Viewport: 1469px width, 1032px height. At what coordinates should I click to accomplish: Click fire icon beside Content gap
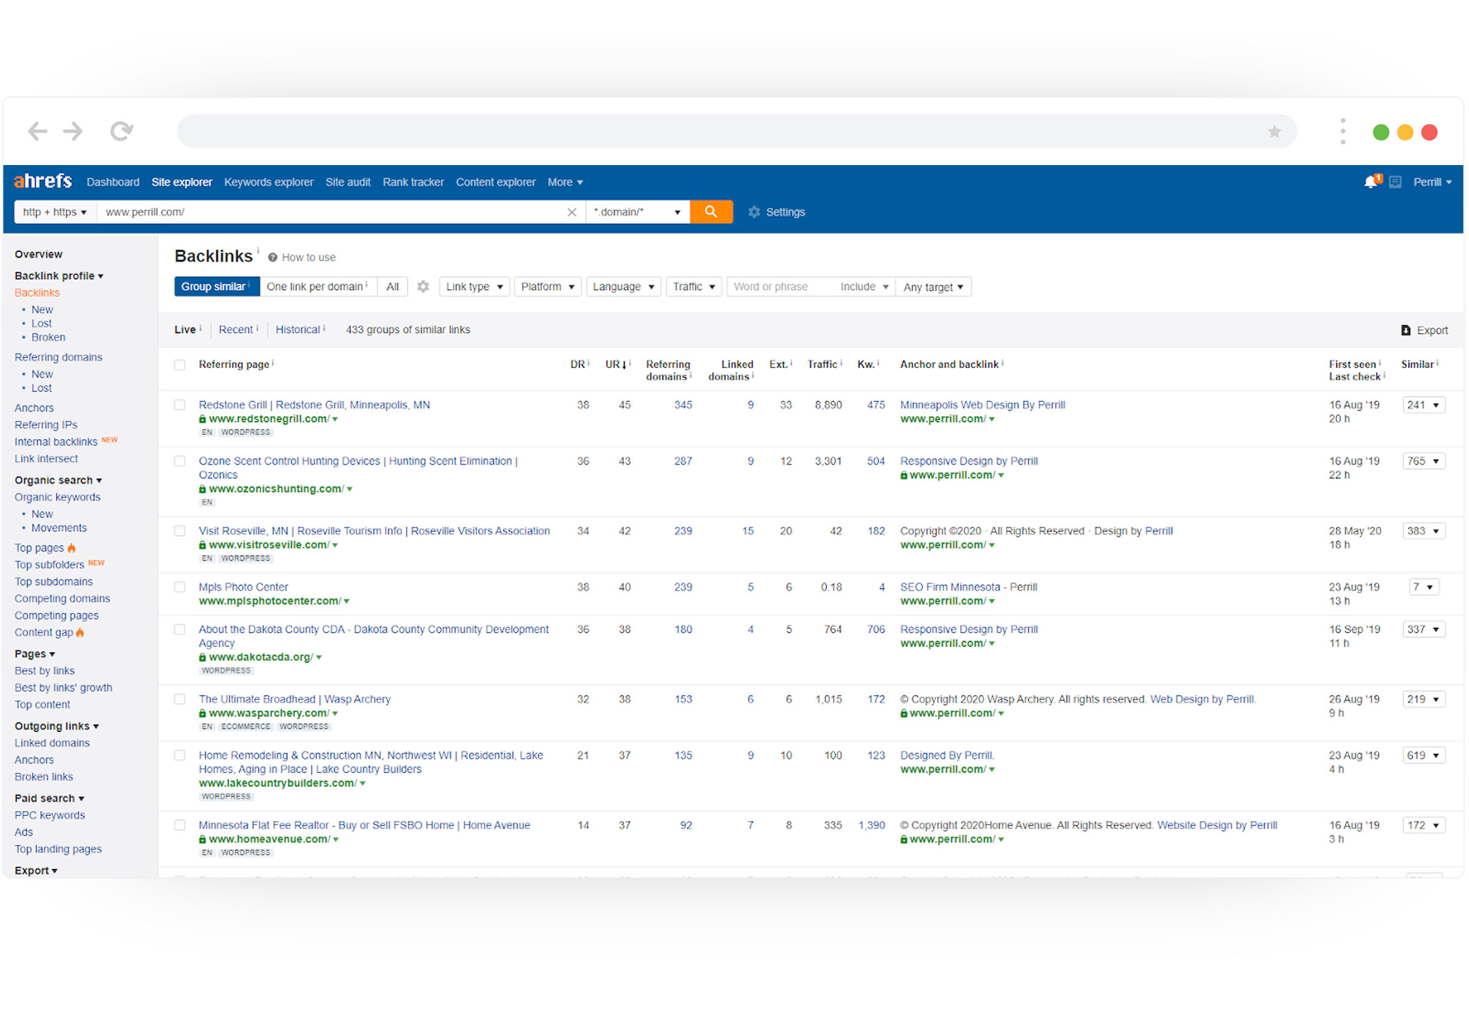[x=80, y=633]
